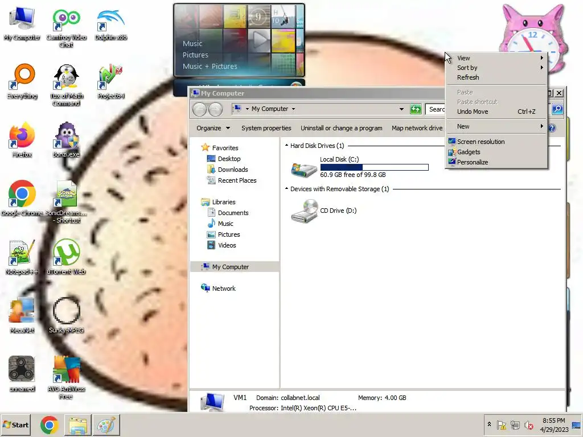The height and width of the screenshot is (437, 583).
Task: Select the Sunky-MPEG desktop icon
Action: coord(66,316)
